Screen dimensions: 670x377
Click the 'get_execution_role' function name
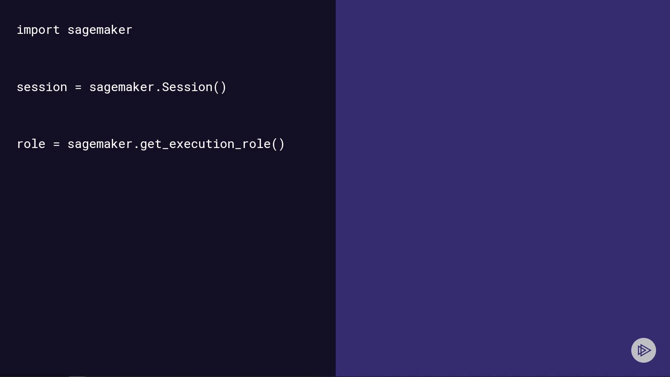click(x=205, y=144)
